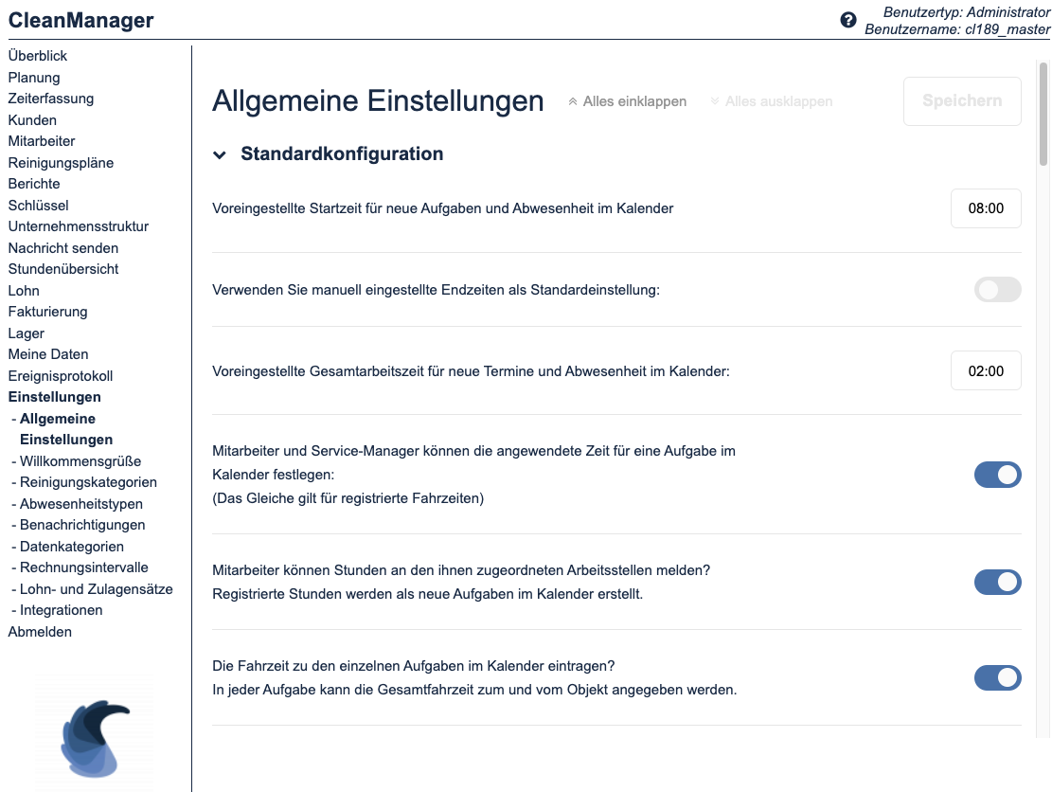Click the vertical scrollbar thumb
The width and height of the screenshot is (1052, 792).
point(1043,114)
